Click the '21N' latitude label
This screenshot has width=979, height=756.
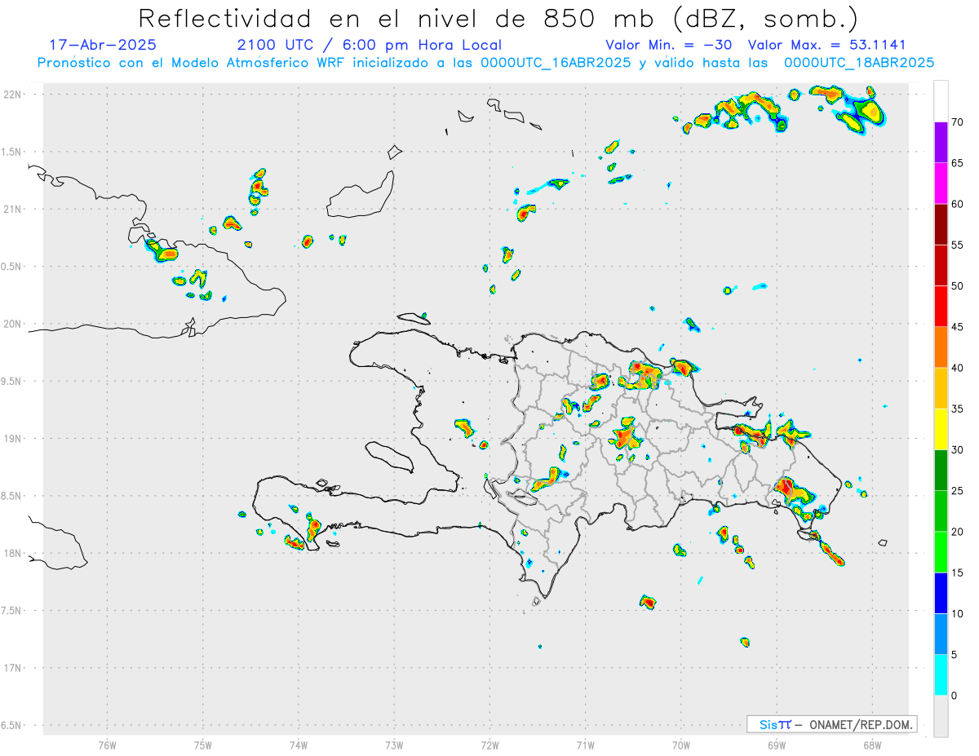pyautogui.click(x=14, y=209)
